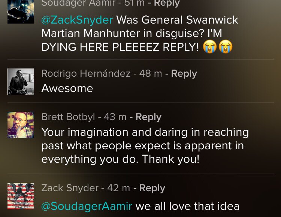
Task: Click the 43 m timestamp
Action: point(115,117)
